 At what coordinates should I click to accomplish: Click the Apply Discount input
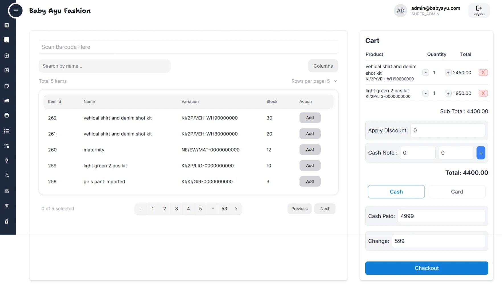pyautogui.click(x=448, y=131)
